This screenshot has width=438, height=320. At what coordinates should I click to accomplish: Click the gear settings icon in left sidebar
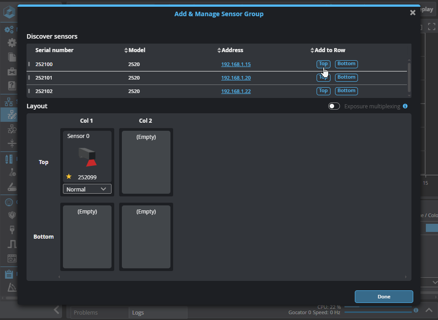12,43
